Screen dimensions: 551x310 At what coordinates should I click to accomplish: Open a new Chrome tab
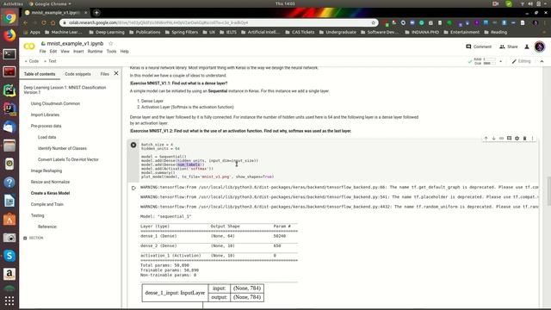click(x=96, y=13)
